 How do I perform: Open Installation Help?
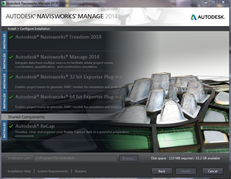pos(19,171)
